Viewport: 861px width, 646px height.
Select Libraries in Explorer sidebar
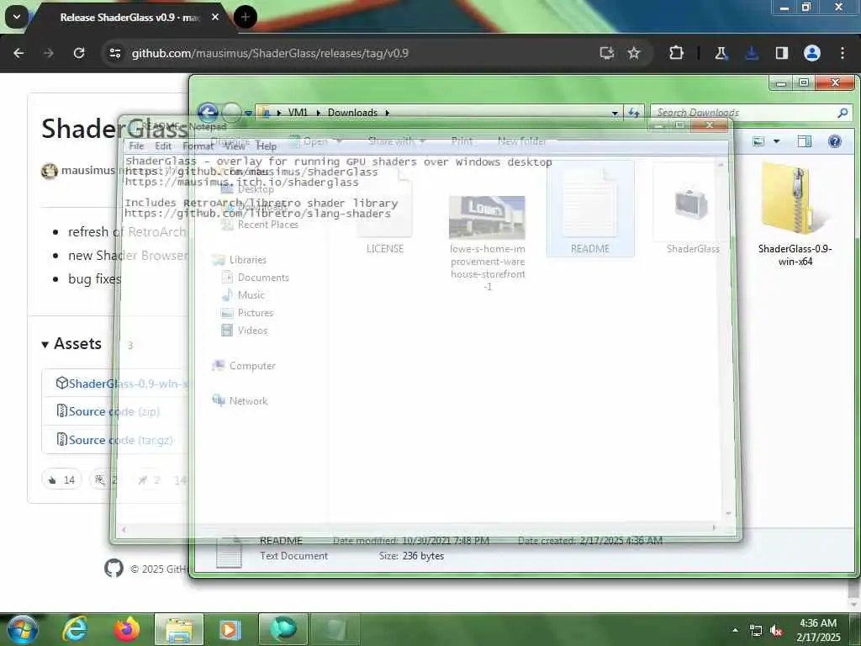[x=240, y=259]
